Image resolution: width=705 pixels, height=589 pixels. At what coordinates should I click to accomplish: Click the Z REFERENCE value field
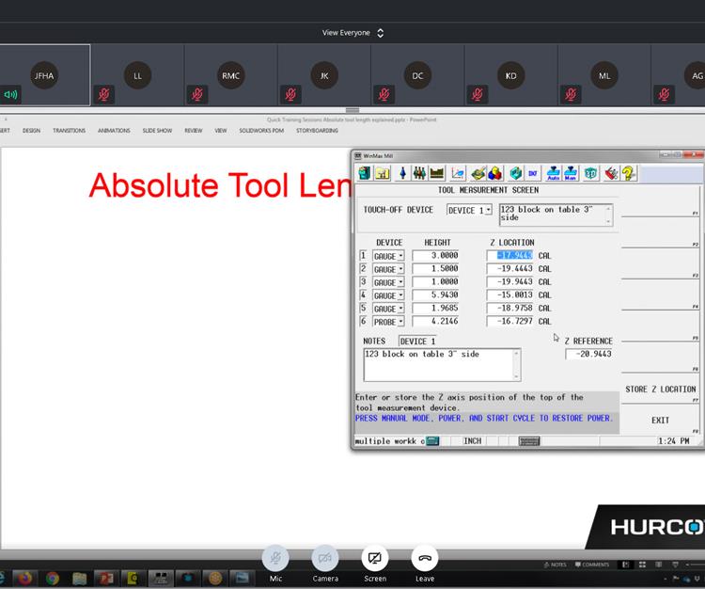coord(589,354)
